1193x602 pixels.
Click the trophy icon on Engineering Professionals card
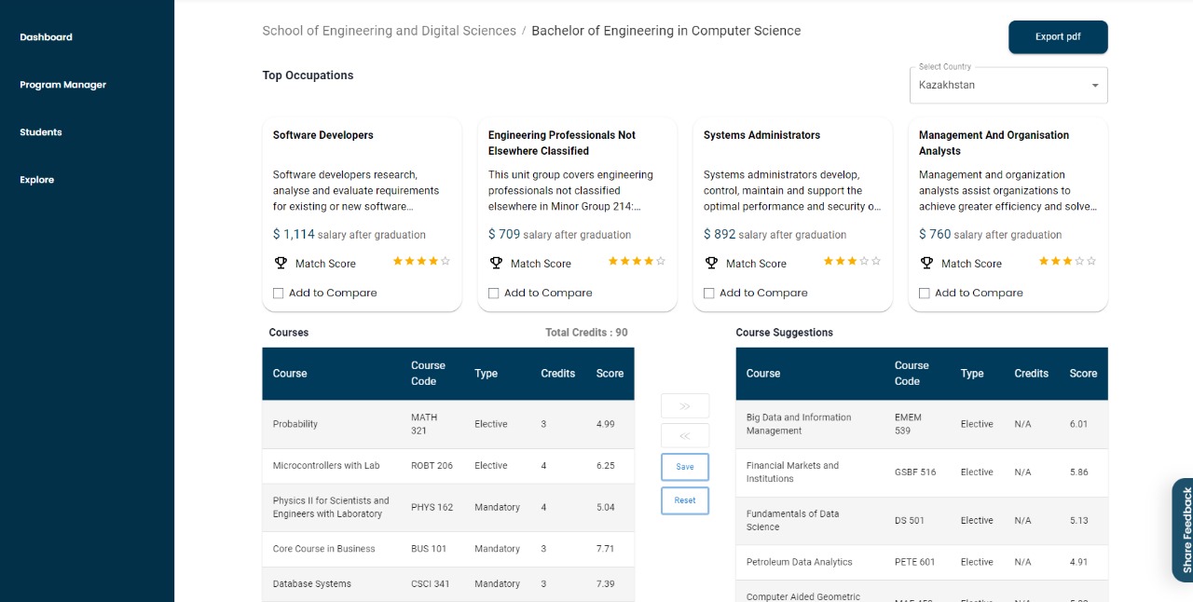point(496,263)
